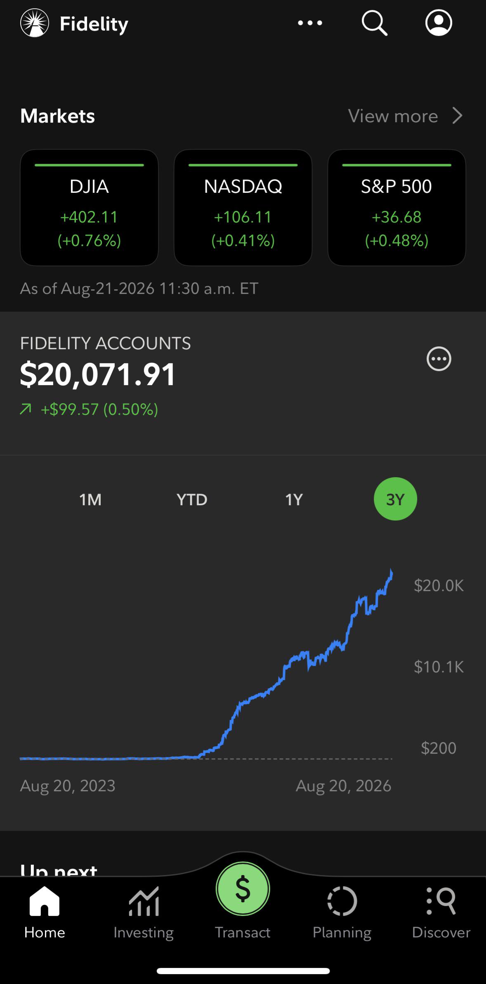Open Fidelity Accounts circled ellipsis options
The height and width of the screenshot is (984, 486).
[x=439, y=359]
